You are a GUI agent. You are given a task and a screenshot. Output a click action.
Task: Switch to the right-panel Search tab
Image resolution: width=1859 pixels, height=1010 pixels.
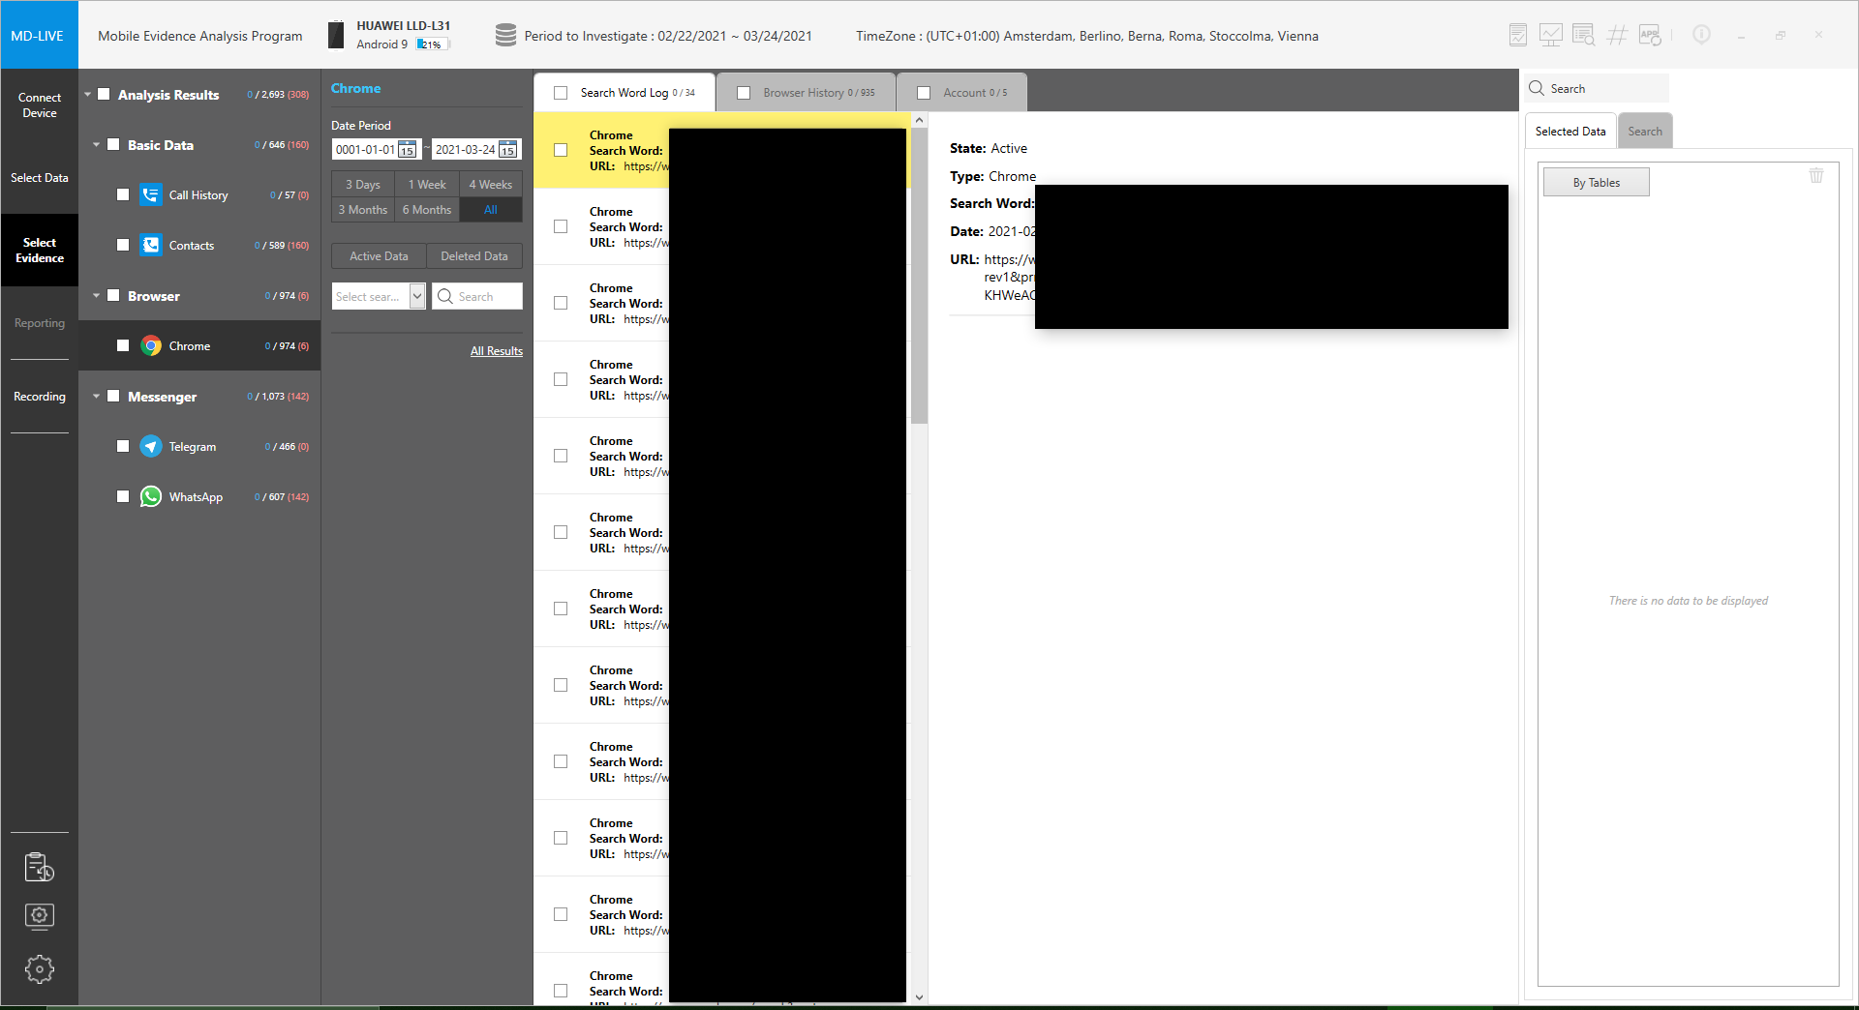tap(1645, 132)
